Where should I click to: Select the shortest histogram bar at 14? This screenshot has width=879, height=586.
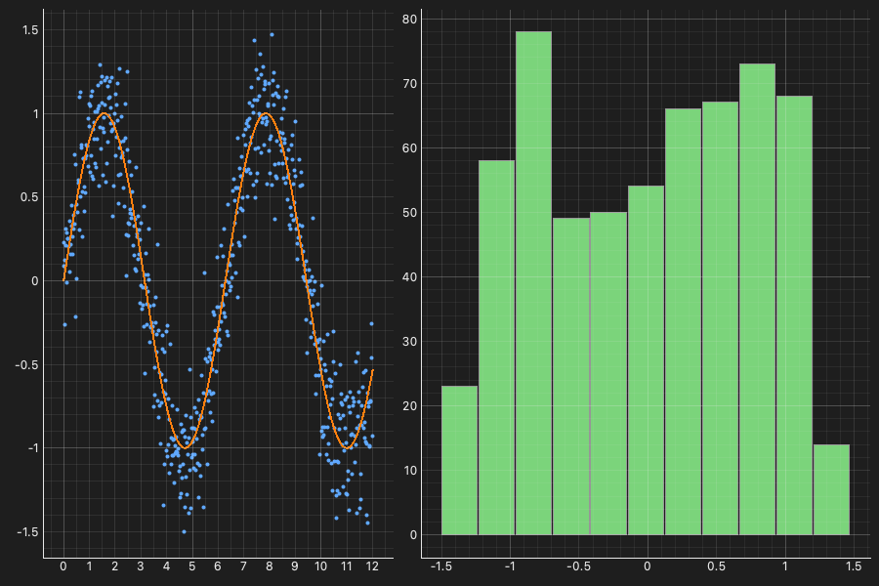point(831,489)
